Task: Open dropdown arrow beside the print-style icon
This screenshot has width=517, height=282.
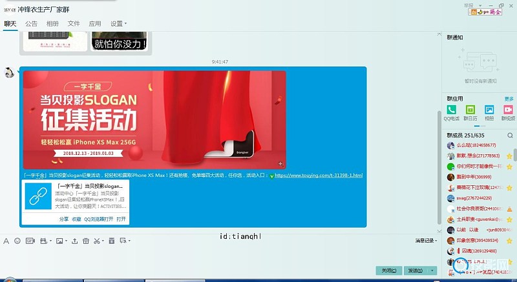Action: click(50, 241)
